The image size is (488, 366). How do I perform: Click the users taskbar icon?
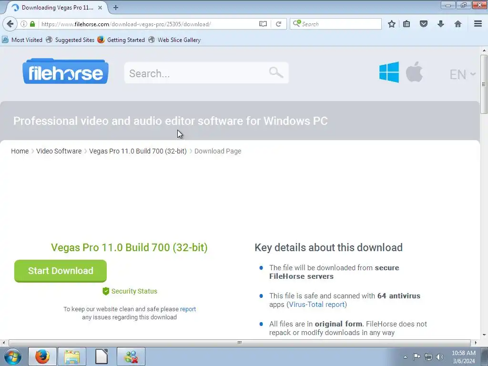click(131, 356)
